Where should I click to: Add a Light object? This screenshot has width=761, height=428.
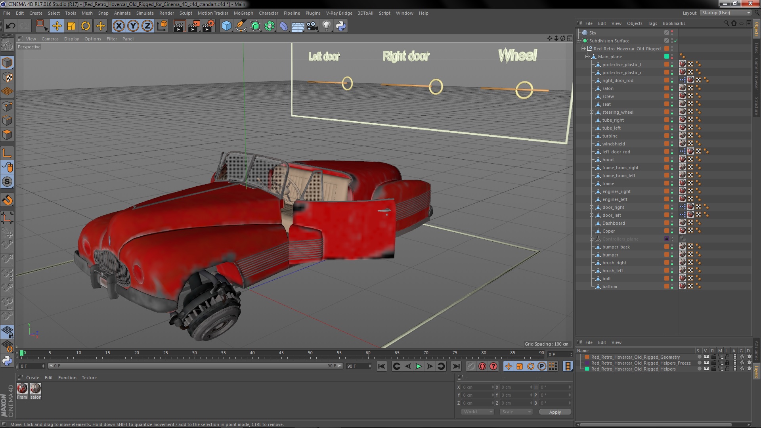click(326, 26)
